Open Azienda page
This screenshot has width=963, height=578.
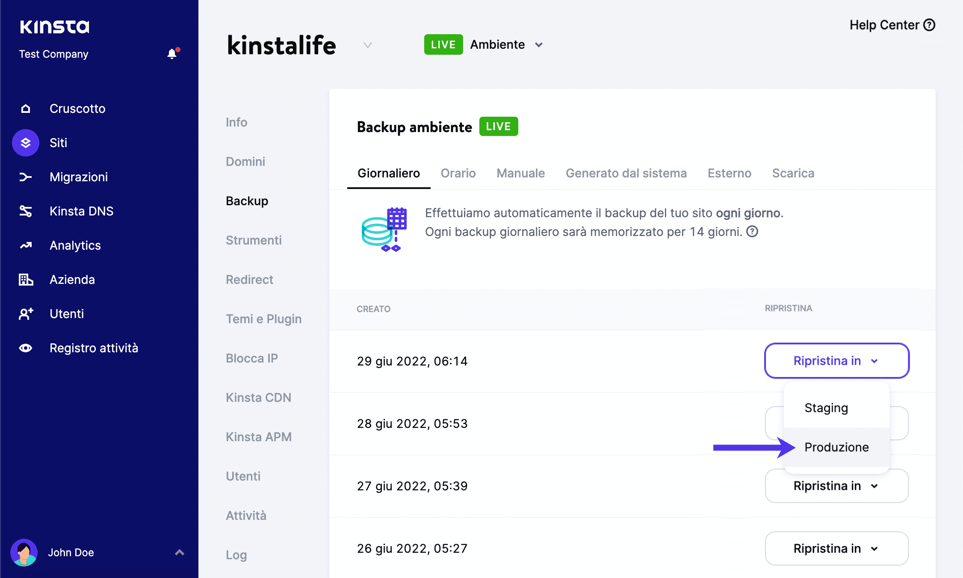72,280
